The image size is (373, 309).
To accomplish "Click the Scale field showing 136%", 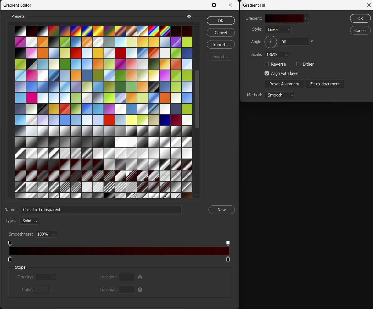I will (274, 55).
